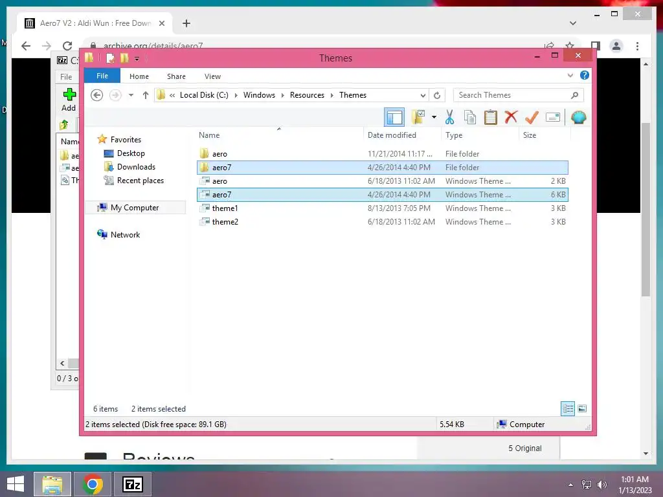The image size is (663, 497).
Task: Open the Share ribbon tab
Action: click(x=176, y=76)
